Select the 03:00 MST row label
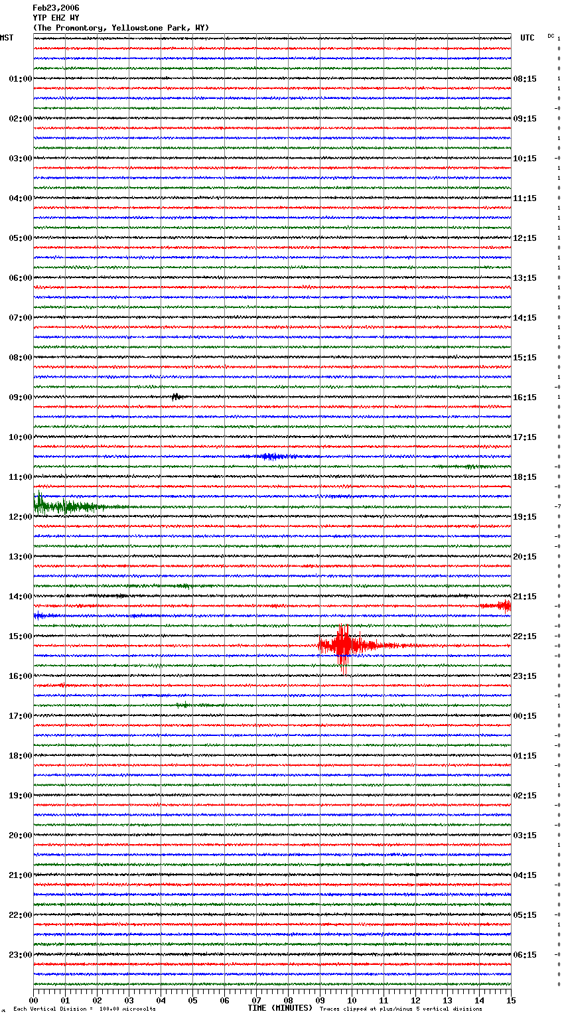Image resolution: width=564 pixels, height=1018 pixels. (x=20, y=159)
